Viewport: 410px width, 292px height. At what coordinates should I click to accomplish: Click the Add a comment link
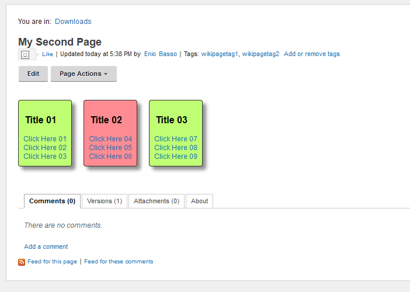click(46, 246)
